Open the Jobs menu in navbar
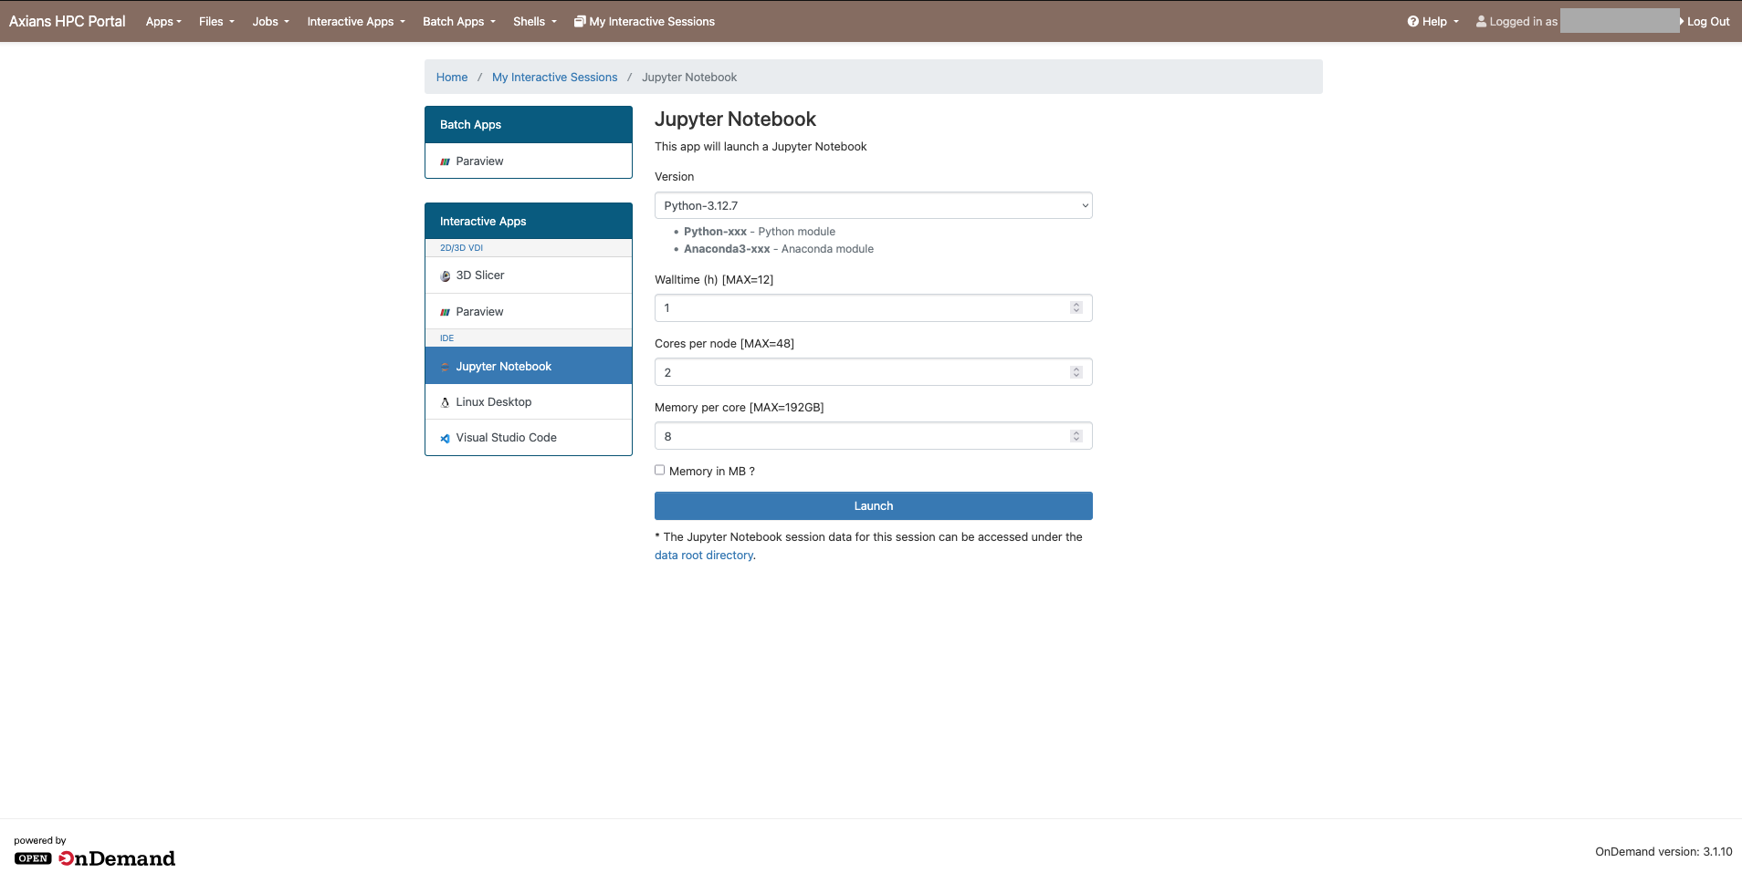This screenshot has width=1742, height=873. 270,22
